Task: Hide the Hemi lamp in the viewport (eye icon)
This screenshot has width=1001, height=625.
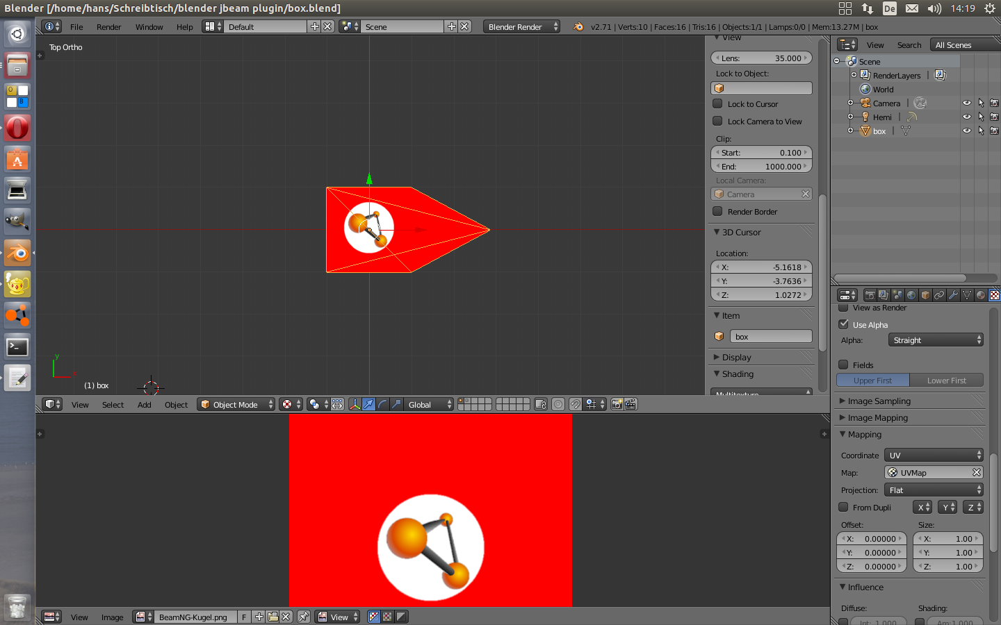Action: pos(966,117)
